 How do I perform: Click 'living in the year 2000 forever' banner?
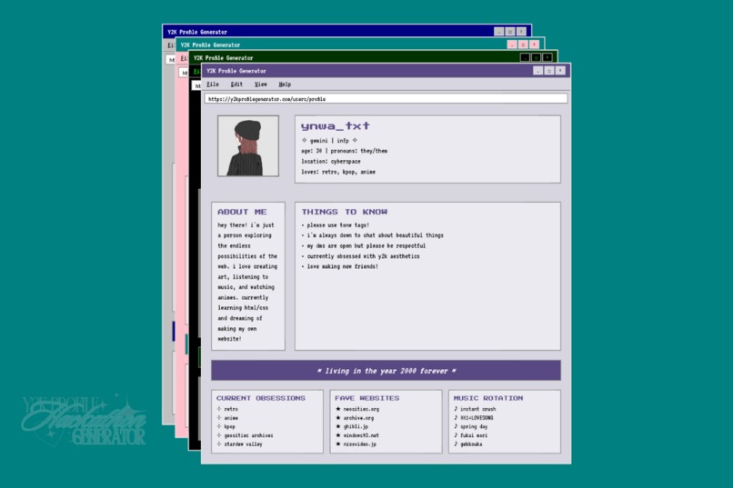point(386,371)
